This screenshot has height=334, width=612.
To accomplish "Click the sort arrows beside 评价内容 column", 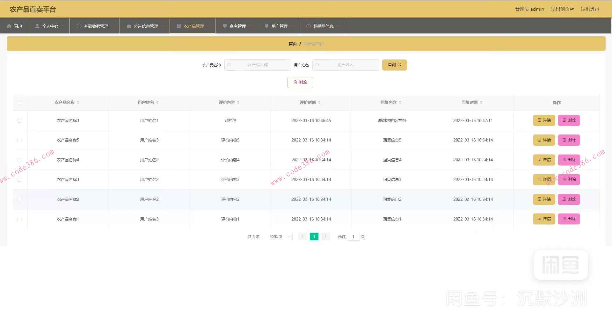I will click(x=238, y=103).
